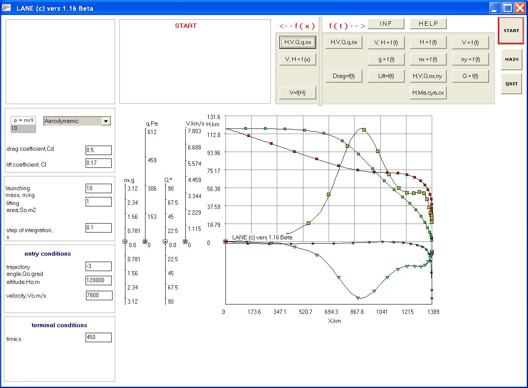Show the Lift=f(t) chart
Image resolution: width=528 pixels, height=388 pixels.
[x=386, y=76]
